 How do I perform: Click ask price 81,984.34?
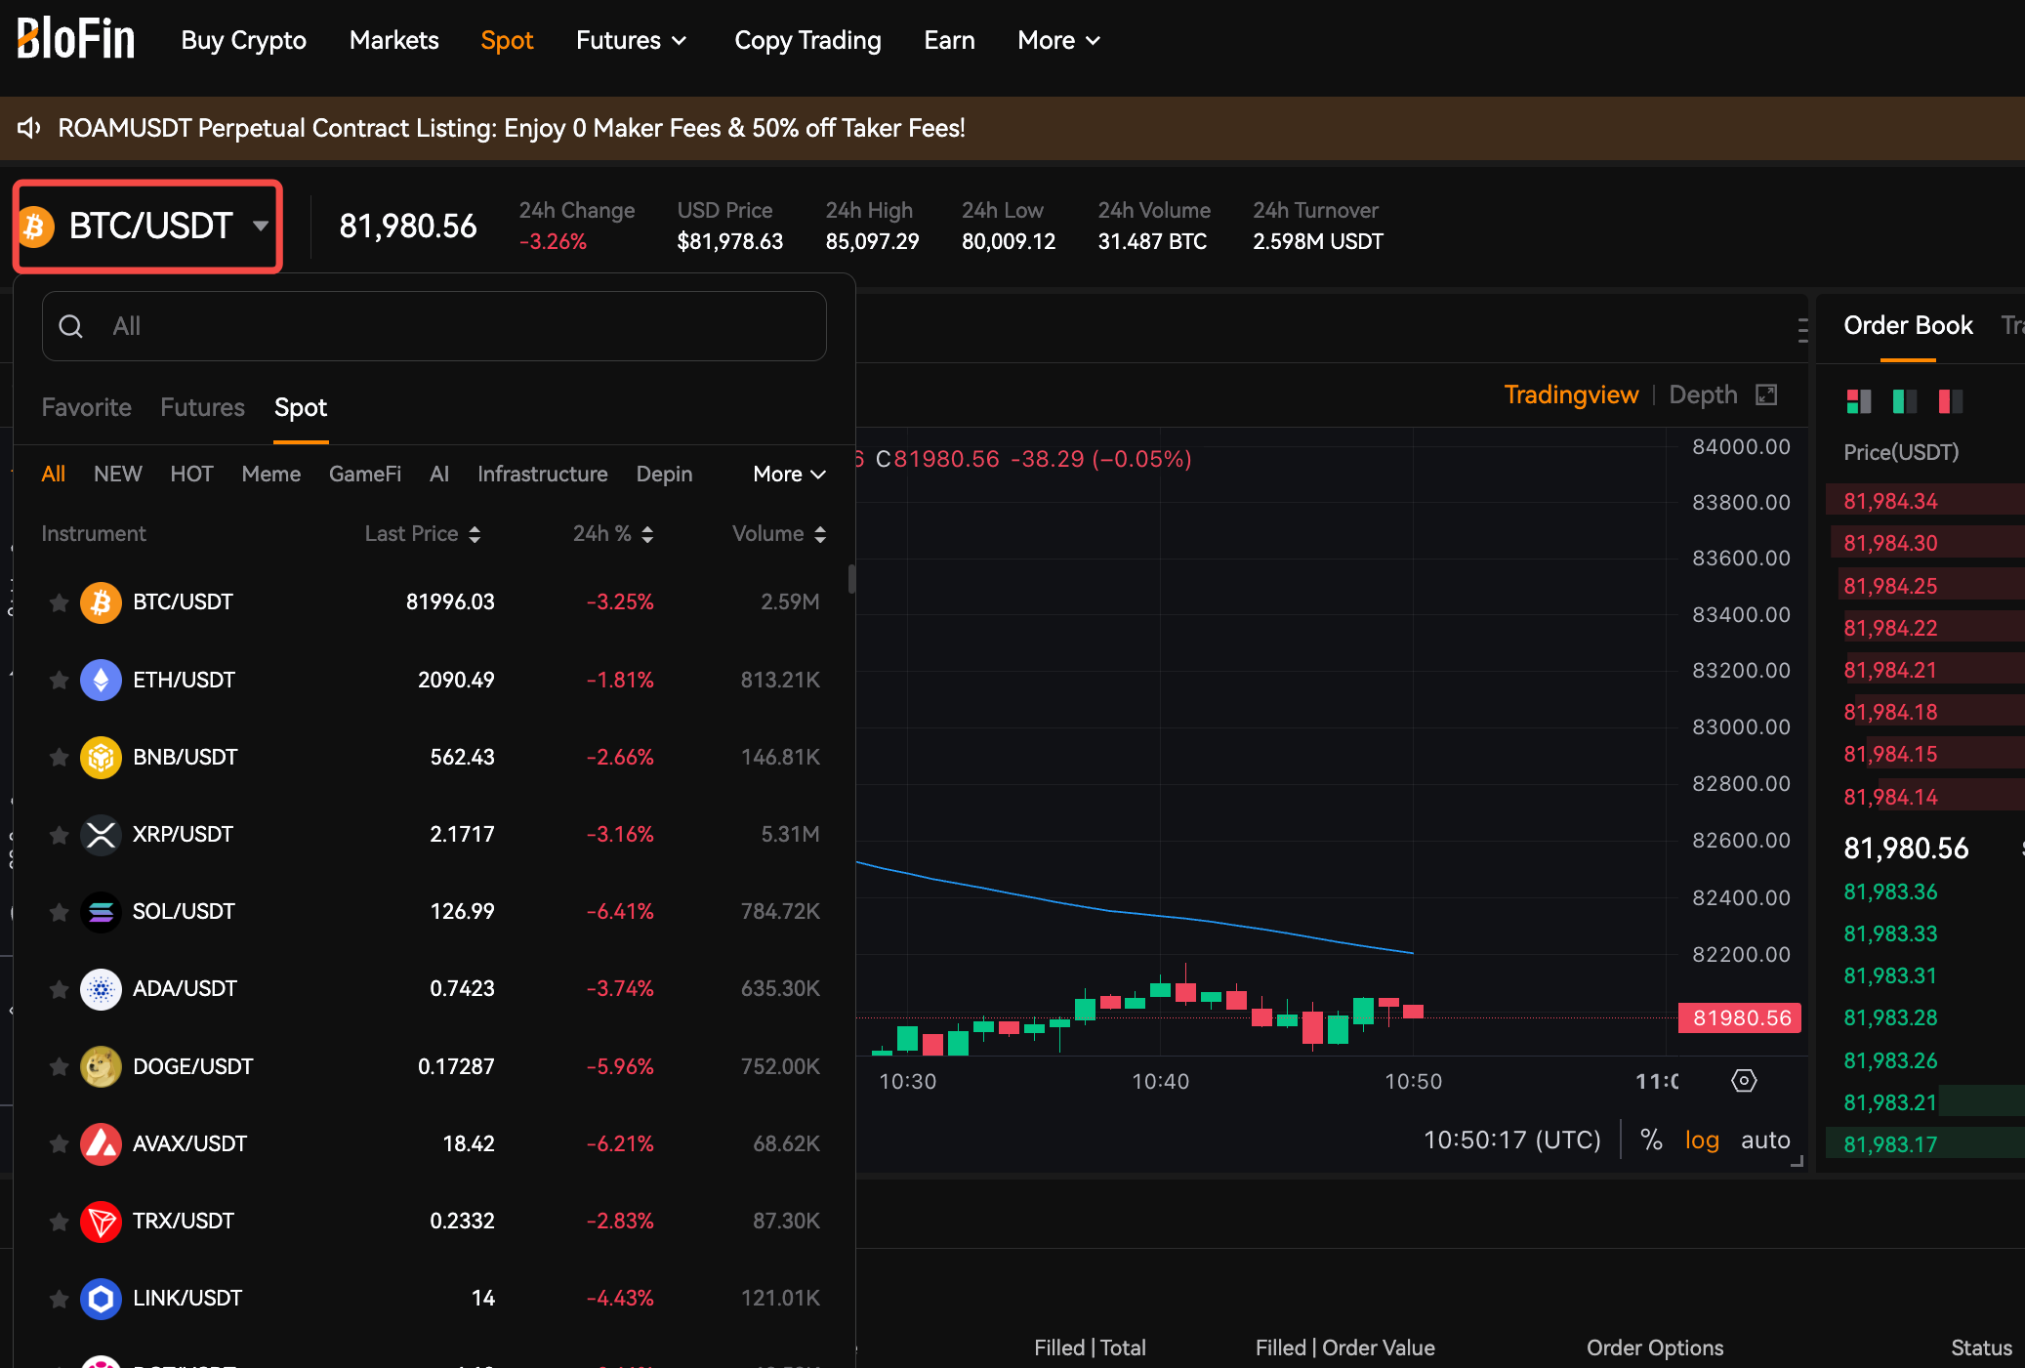pos(1890,501)
